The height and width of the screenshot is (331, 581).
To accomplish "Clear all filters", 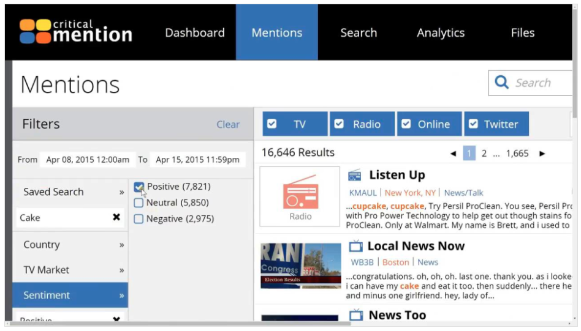I will pyautogui.click(x=228, y=124).
